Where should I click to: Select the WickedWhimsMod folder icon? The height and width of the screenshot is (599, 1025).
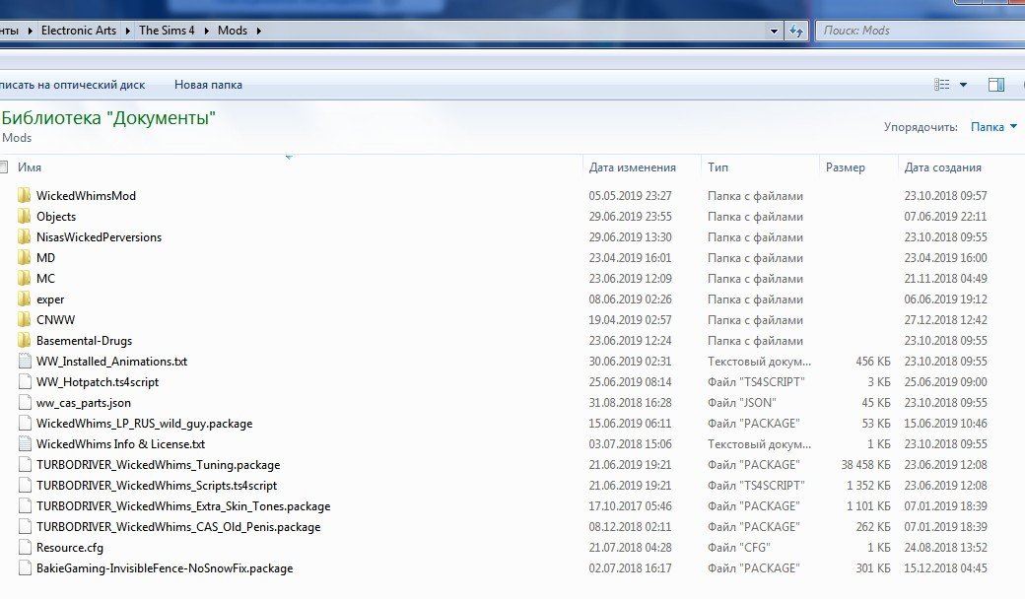click(25, 195)
